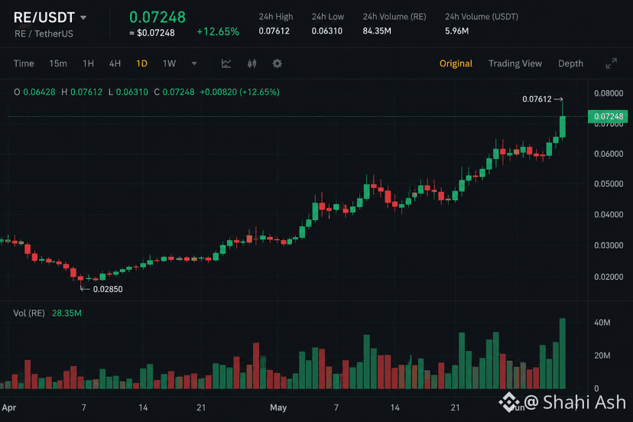Switch chart to 1W interval
633x422 pixels.
[169, 63]
